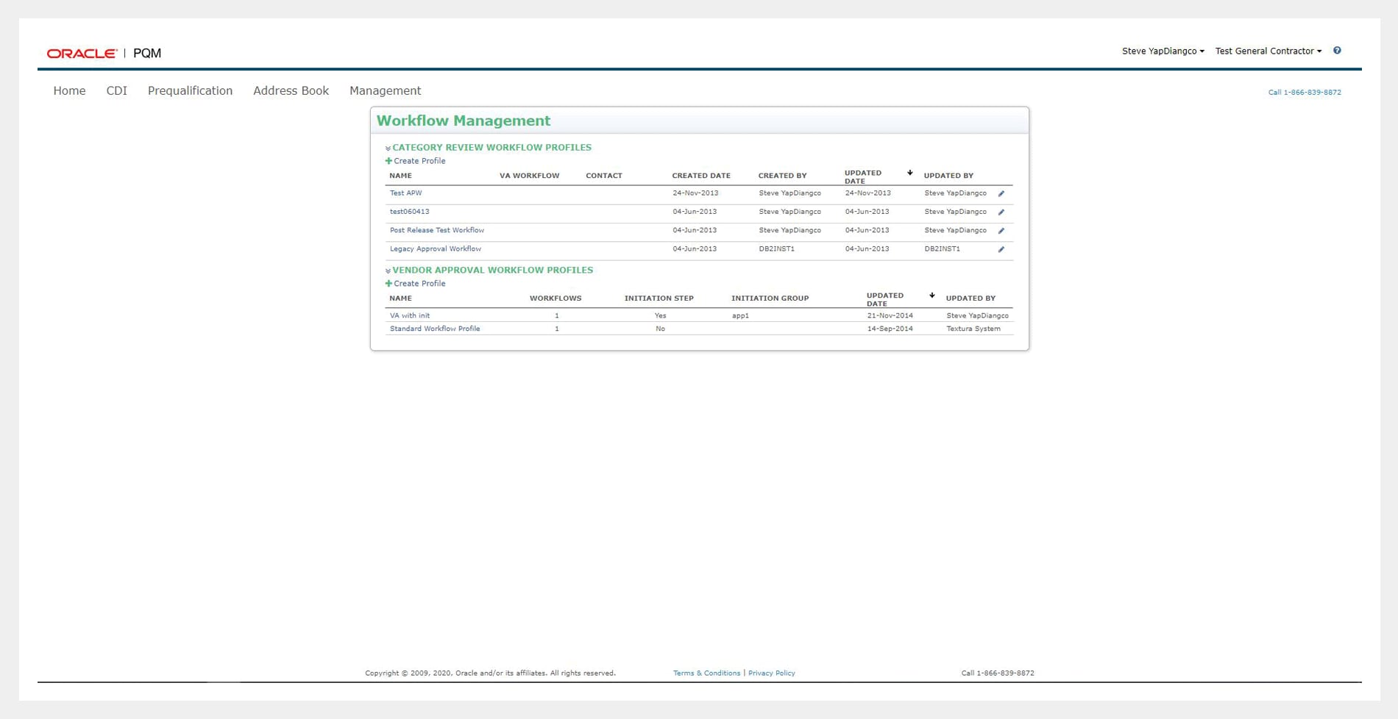Open the Management menu

tap(385, 91)
